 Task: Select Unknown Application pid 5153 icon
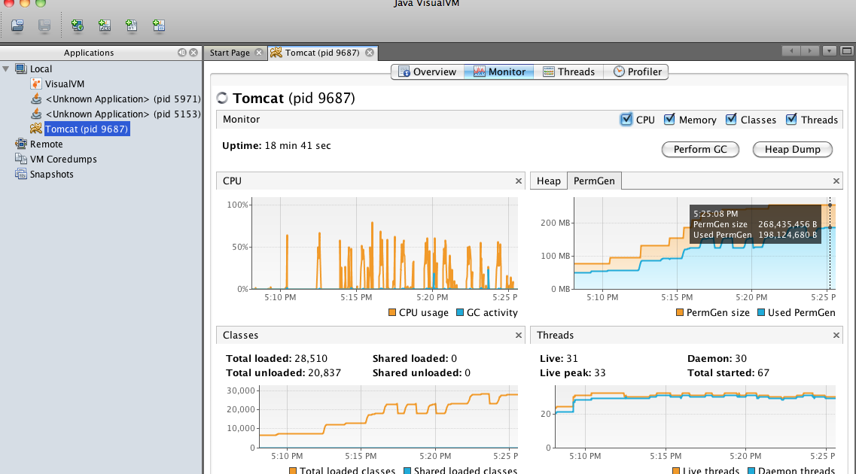pos(36,114)
